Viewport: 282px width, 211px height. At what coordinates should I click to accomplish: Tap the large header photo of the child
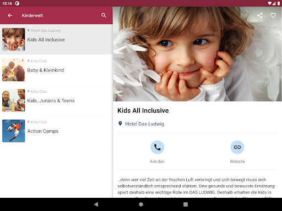tap(197, 54)
